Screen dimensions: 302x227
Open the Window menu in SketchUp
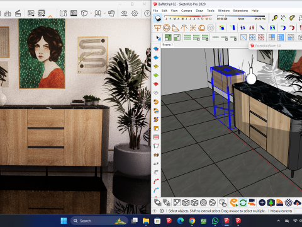tap(224, 11)
